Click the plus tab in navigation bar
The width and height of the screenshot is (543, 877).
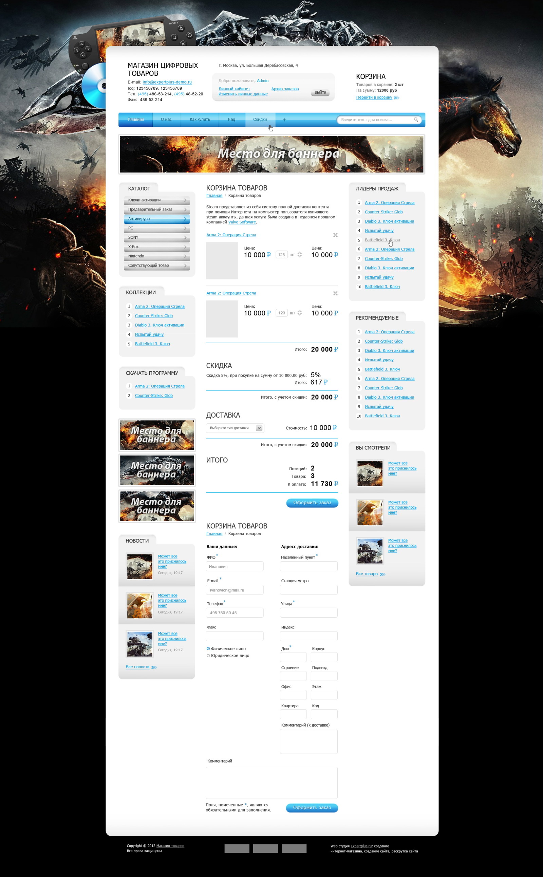[284, 120]
